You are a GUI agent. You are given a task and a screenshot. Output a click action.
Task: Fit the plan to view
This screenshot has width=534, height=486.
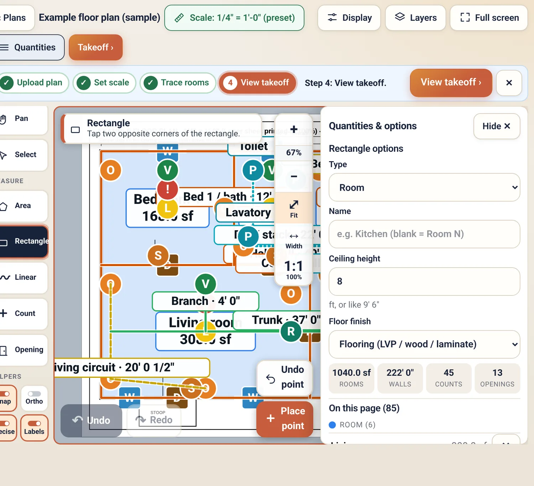click(x=294, y=208)
